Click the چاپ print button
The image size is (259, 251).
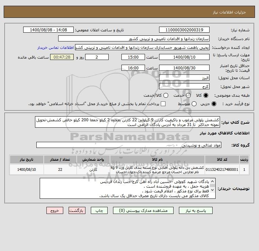pos(99,211)
